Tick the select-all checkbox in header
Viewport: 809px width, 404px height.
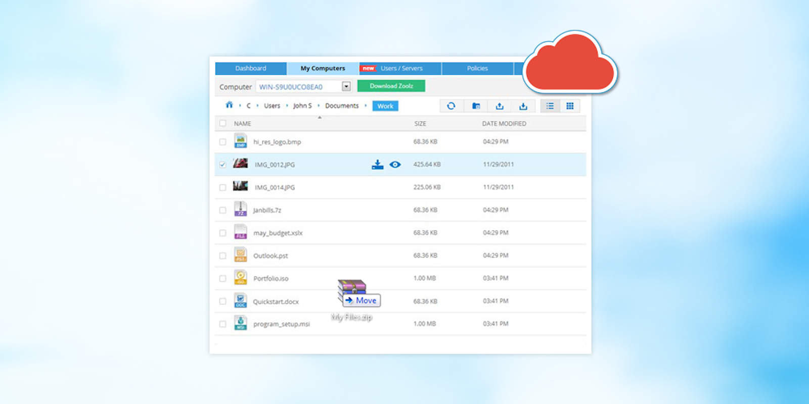[x=222, y=123]
